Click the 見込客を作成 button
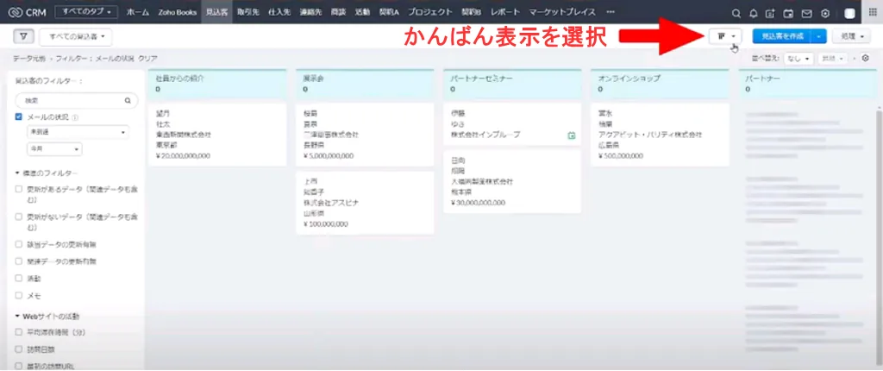The height and width of the screenshot is (371, 883). click(782, 36)
